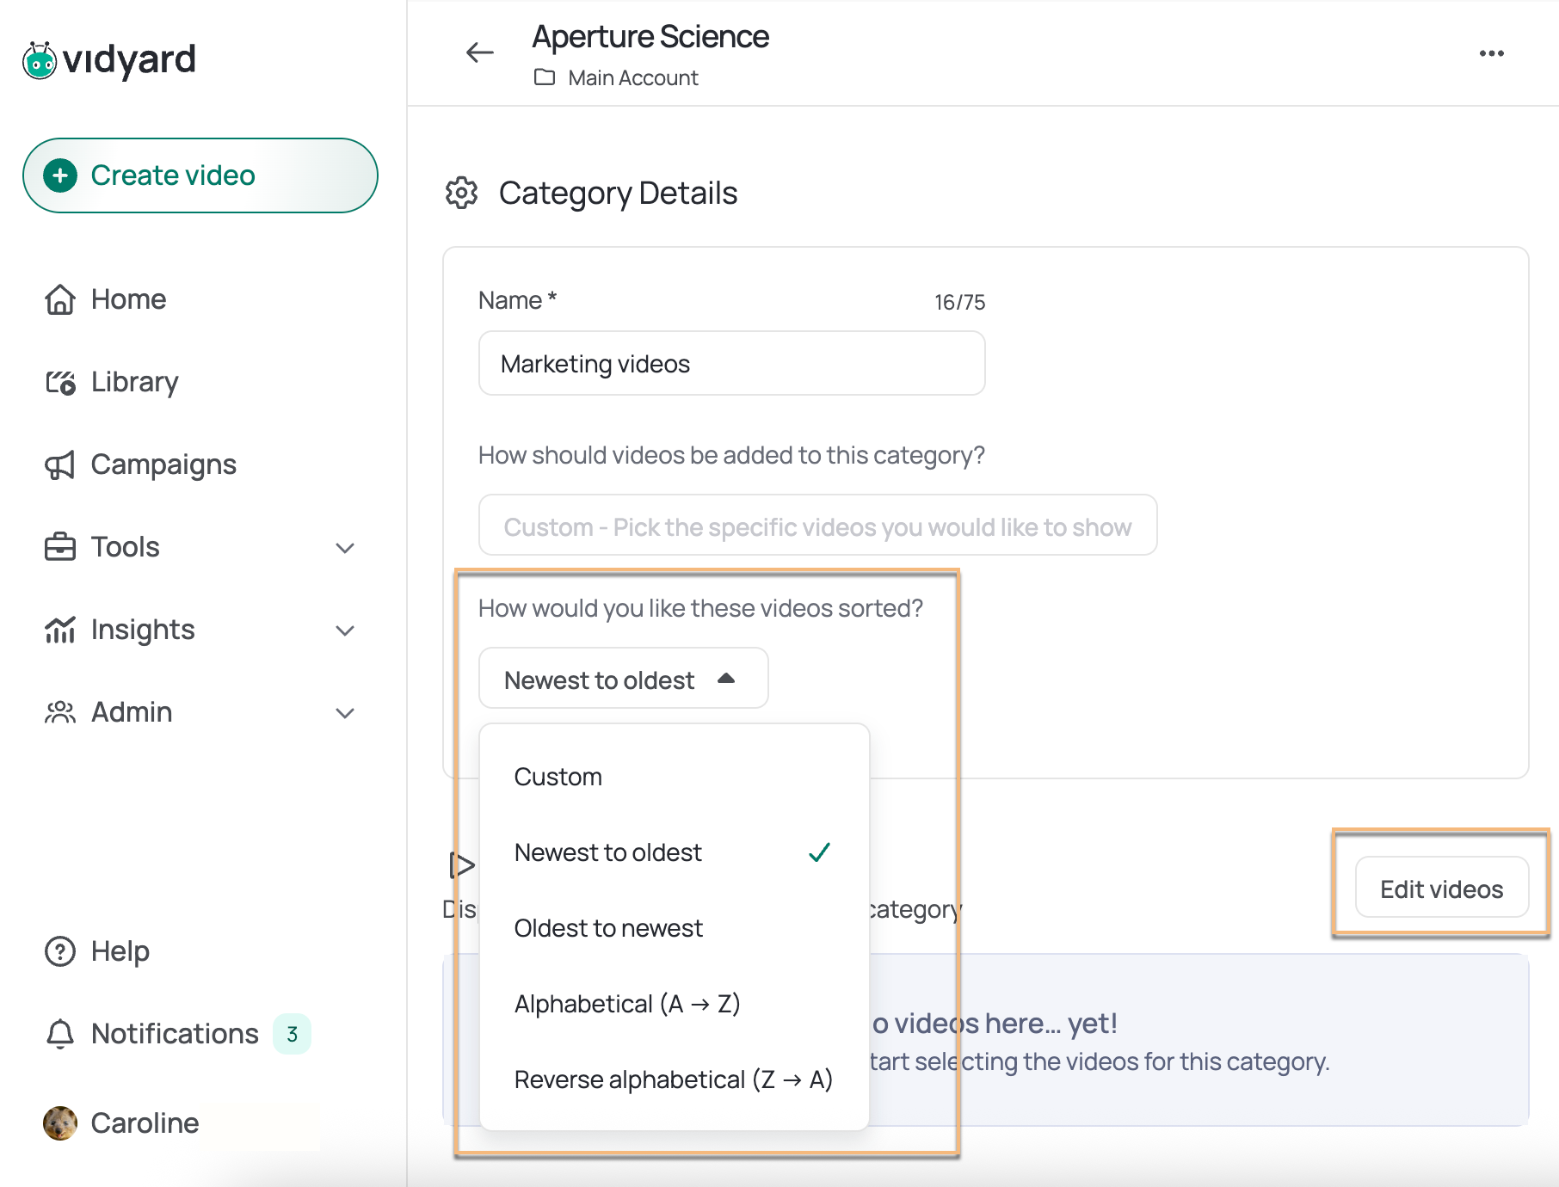
Task: Expand the Insights menu chevron
Action: 345,630
